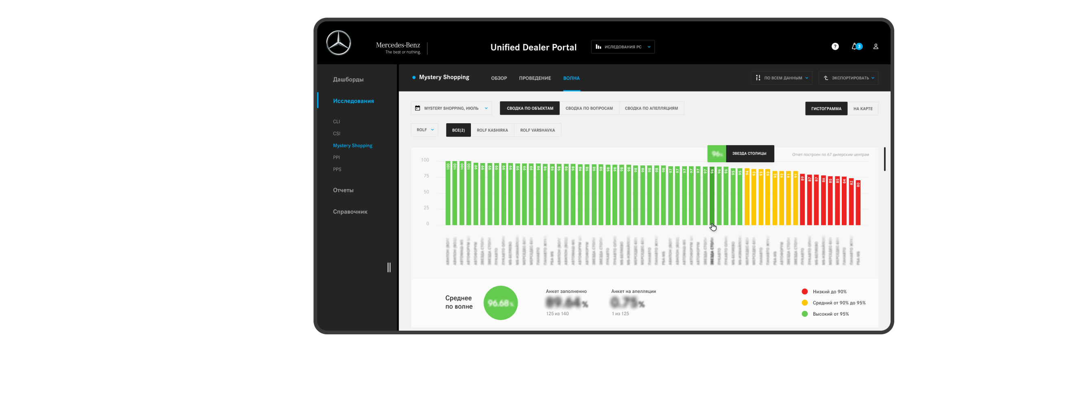Click the calendar icon in wave selector

(417, 108)
